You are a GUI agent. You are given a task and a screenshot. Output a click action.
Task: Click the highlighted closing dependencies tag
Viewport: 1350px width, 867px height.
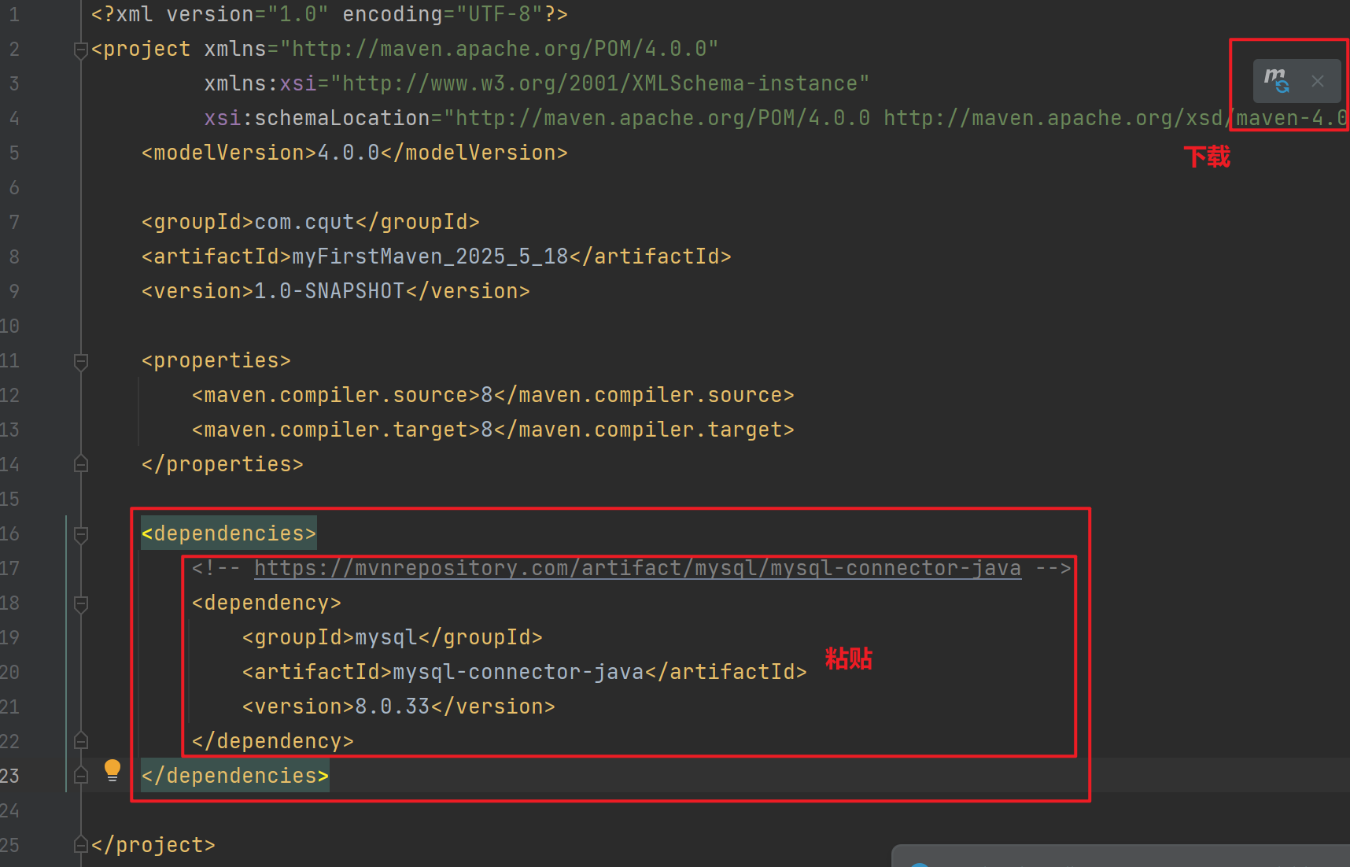tap(234, 776)
